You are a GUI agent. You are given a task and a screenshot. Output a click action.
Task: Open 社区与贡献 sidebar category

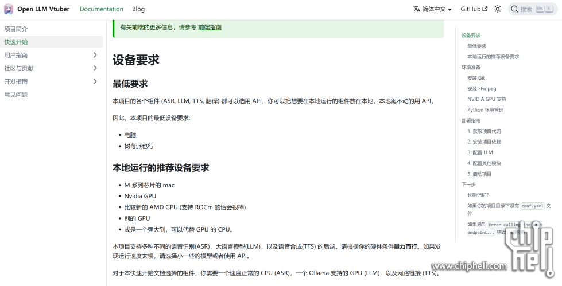(18, 68)
